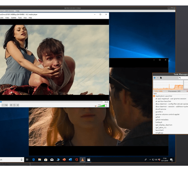Click the Task Manager search field
188x172 pixels.
pos(183,78)
